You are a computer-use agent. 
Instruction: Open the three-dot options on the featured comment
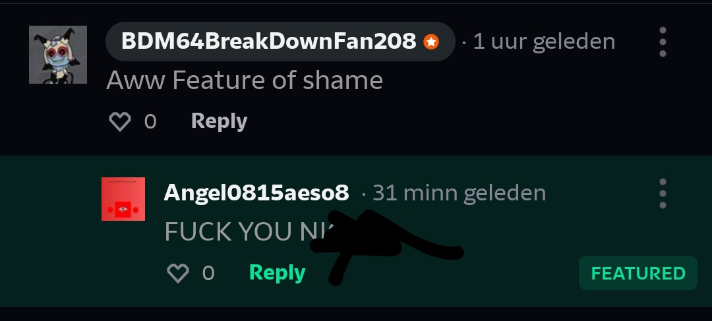tap(663, 193)
